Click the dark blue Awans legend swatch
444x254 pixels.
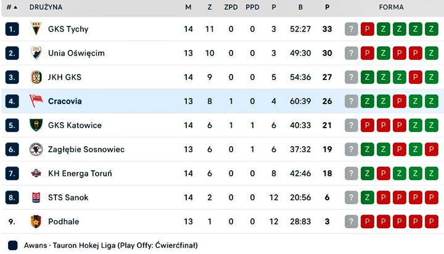point(12,245)
